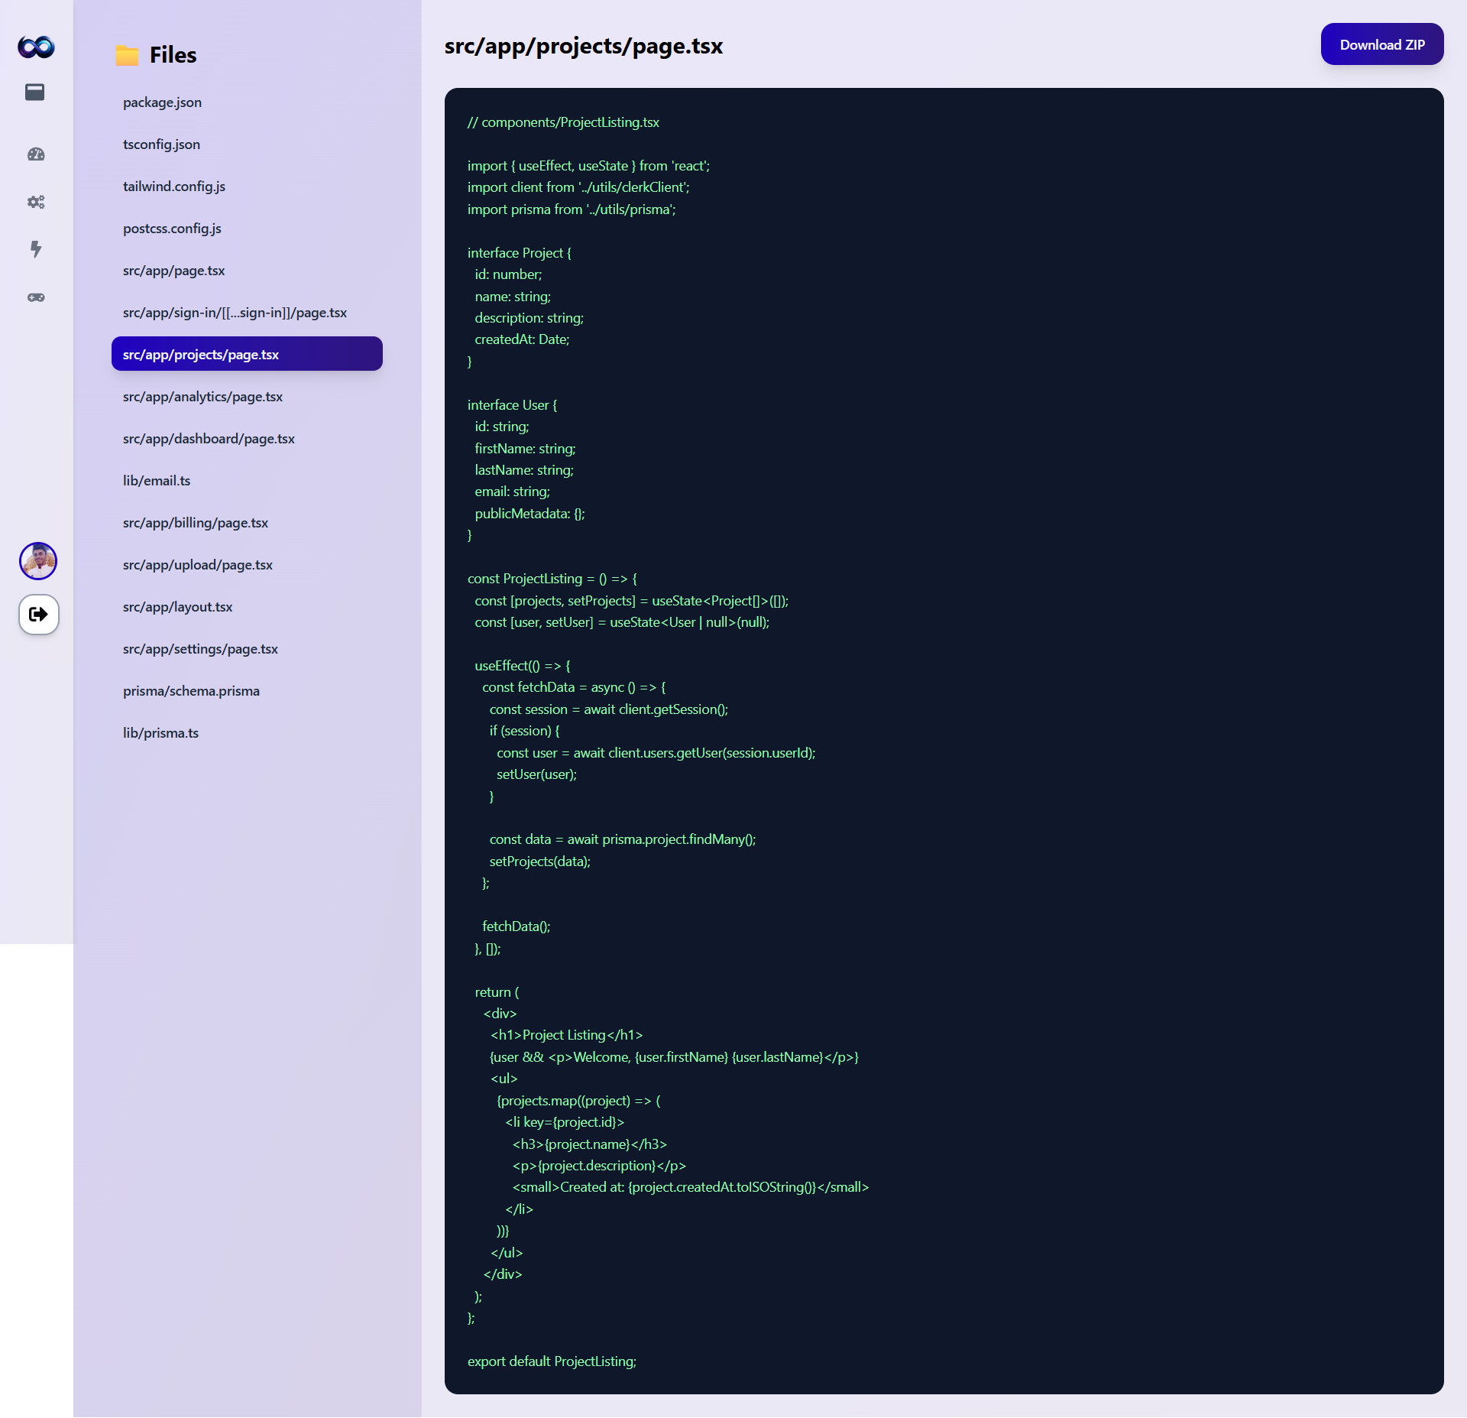This screenshot has height=1418, width=1467.
Task: Open the window panel sidebar icon
Action: click(35, 92)
